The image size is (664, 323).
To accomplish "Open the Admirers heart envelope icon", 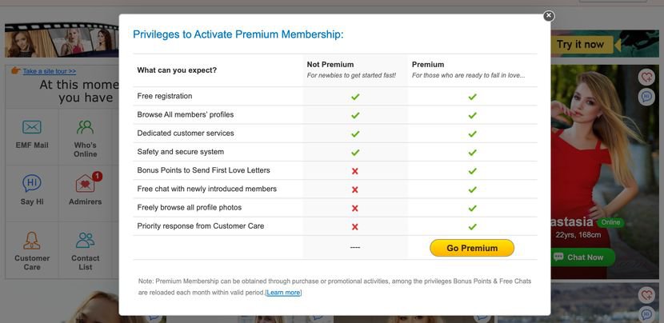I will pos(85,185).
